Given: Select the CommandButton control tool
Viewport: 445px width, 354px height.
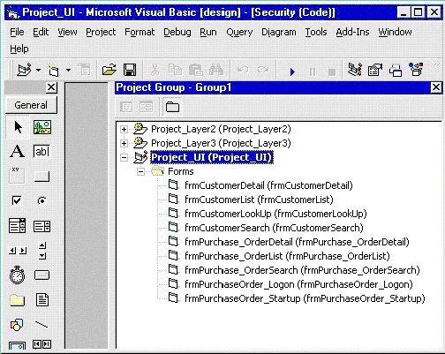Looking at the screenshot, I should click(x=41, y=177).
